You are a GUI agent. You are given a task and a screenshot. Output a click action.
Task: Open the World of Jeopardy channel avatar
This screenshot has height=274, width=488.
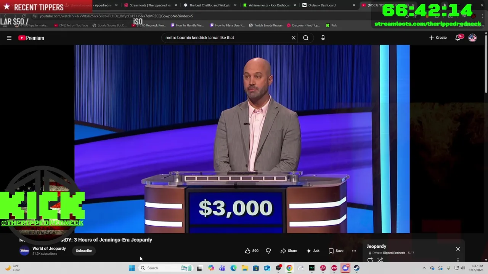tap(24, 251)
